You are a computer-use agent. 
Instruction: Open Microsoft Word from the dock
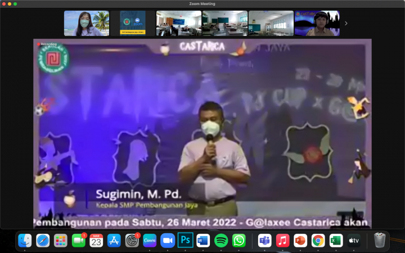pos(203,241)
